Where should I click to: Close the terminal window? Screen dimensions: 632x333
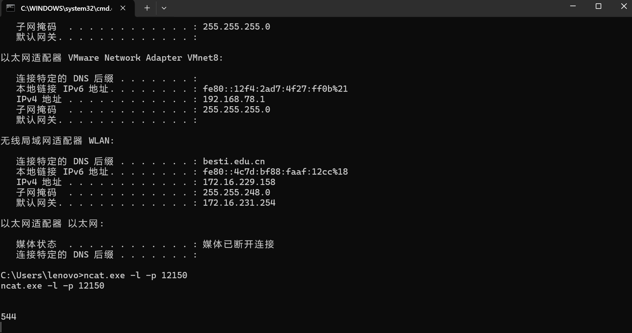pos(623,6)
